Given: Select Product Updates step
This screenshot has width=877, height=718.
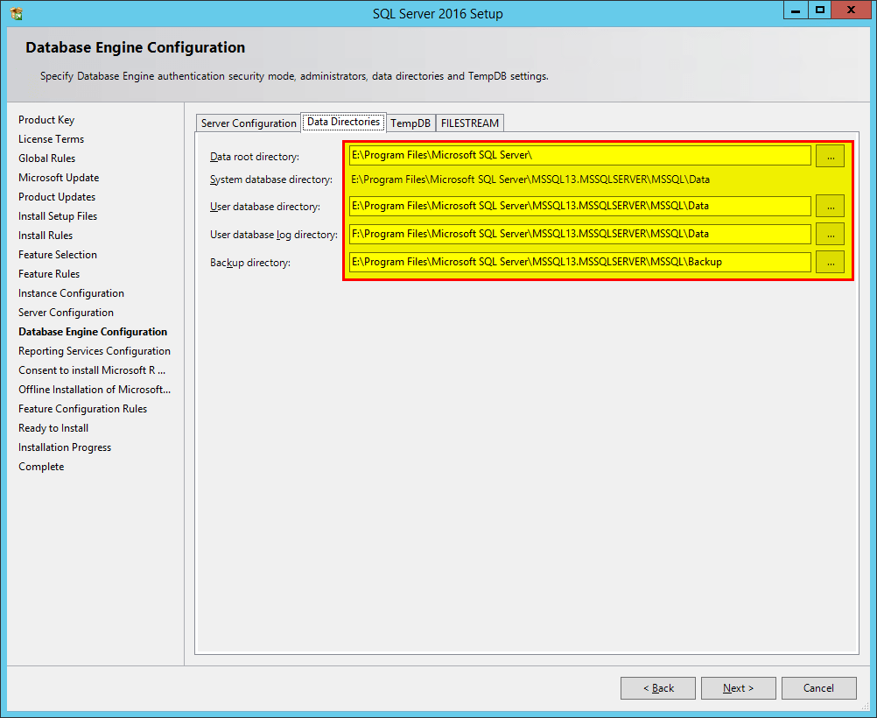Looking at the screenshot, I should click(57, 197).
